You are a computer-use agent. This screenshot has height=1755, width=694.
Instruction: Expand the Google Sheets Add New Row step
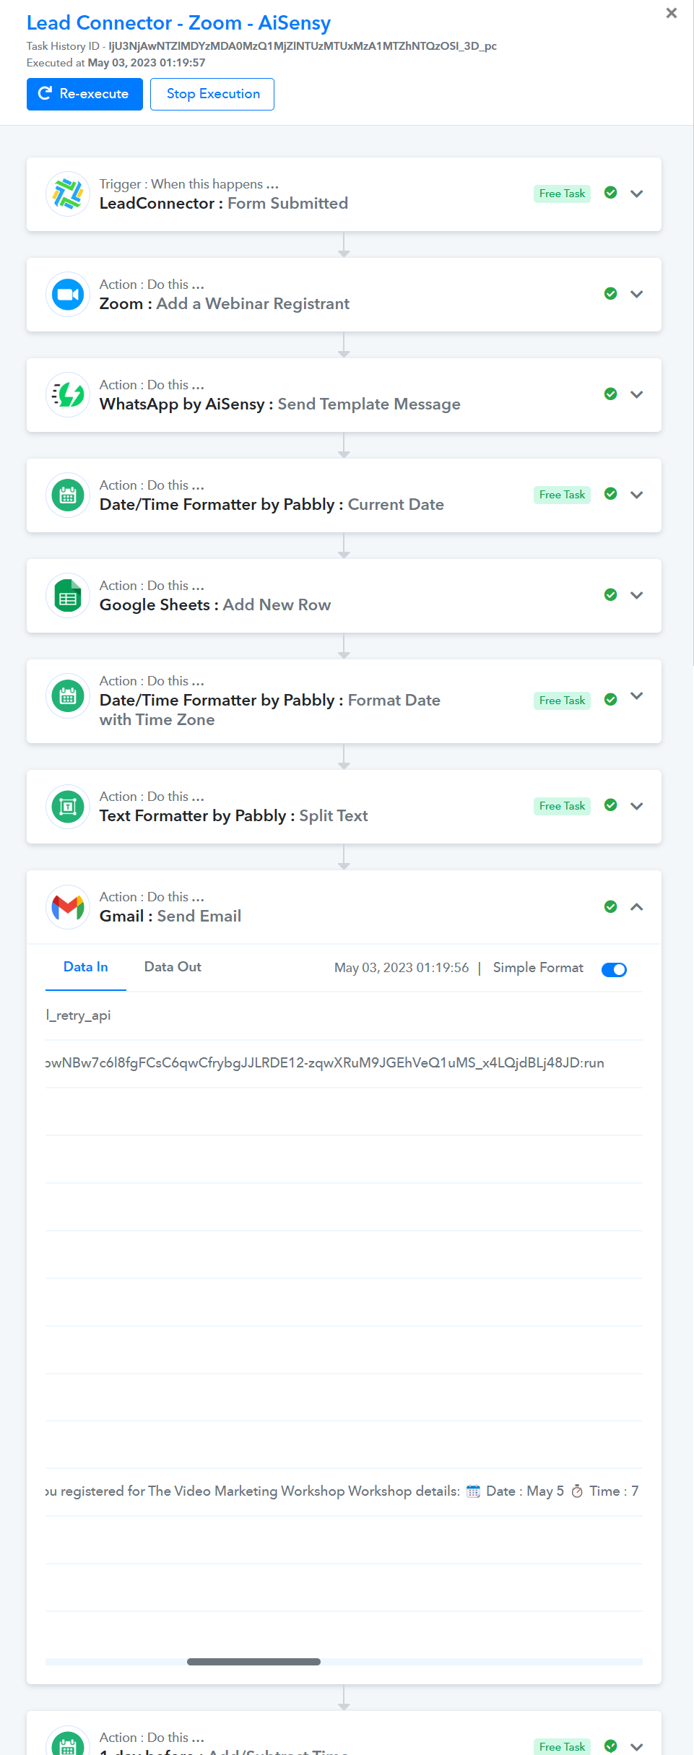[637, 595]
